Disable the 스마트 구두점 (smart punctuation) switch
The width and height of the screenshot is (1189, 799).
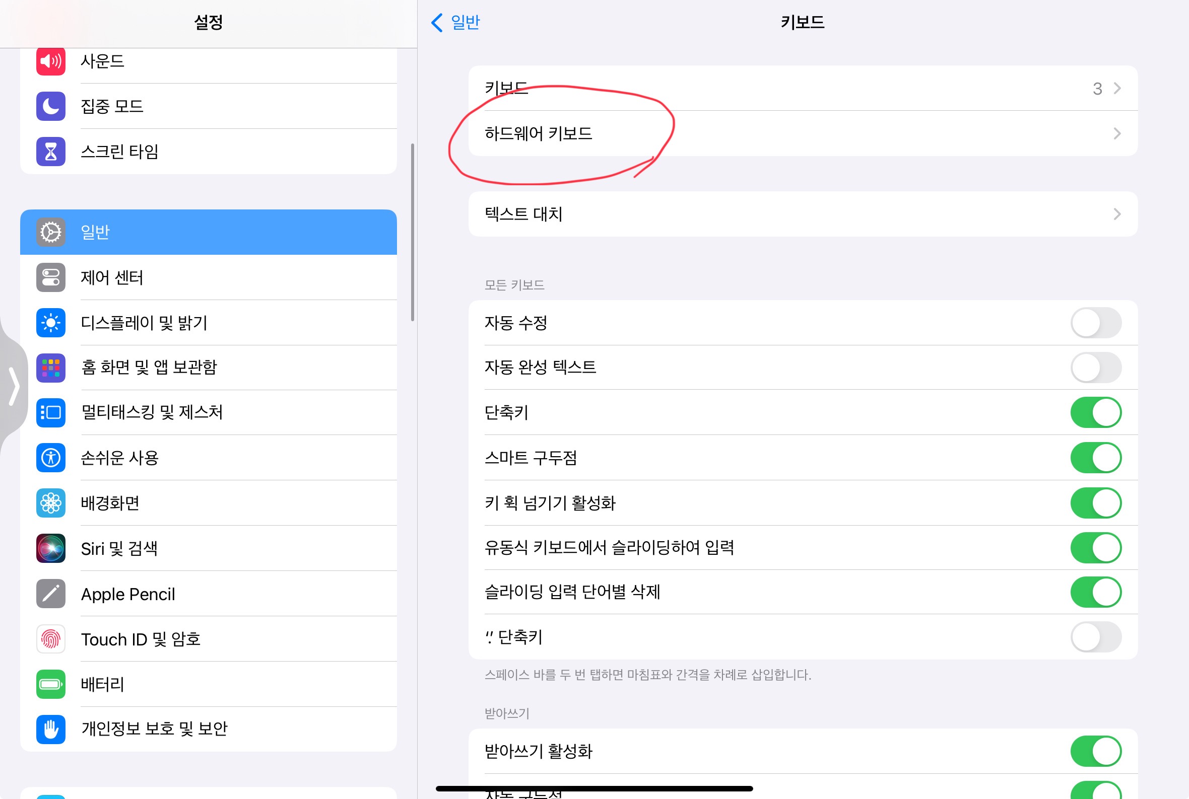pyautogui.click(x=1095, y=458)
